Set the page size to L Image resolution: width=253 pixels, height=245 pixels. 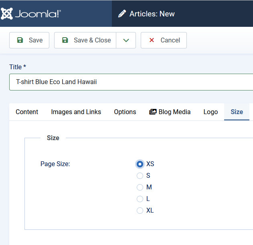[140, 199]
